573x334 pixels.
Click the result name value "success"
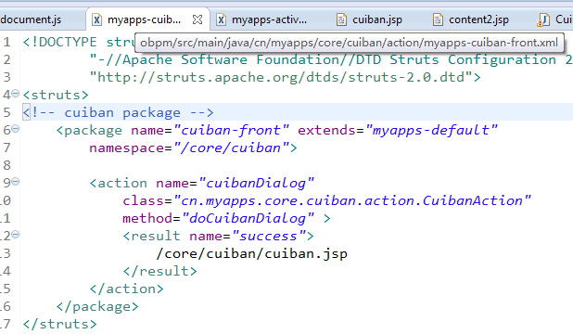pyautogui.click(x=269, y=236)
